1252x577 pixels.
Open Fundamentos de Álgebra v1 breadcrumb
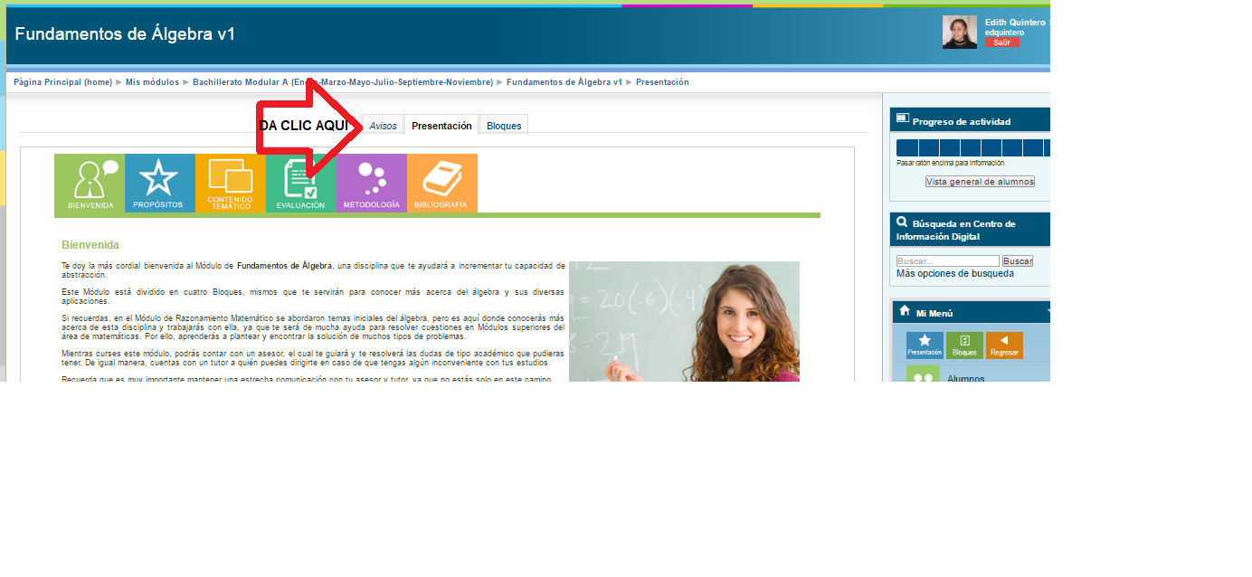(x=564, y=82)
